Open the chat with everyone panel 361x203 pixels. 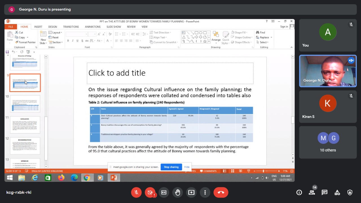(x=325, y=193)
